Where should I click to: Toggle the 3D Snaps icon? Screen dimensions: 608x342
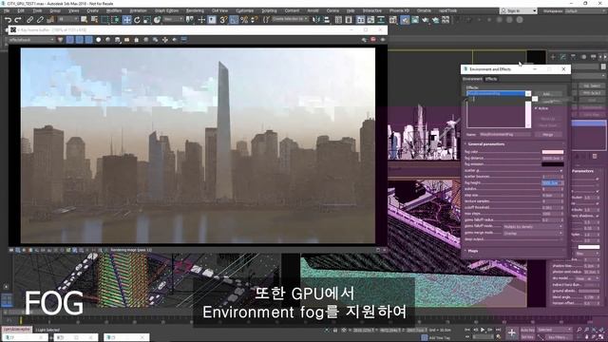(x=223, y=20)
